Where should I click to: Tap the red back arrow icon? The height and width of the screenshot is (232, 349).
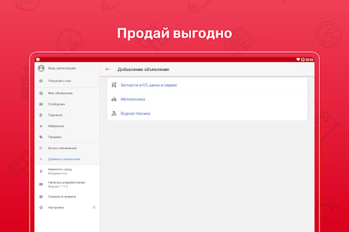[x=108, y=69]
